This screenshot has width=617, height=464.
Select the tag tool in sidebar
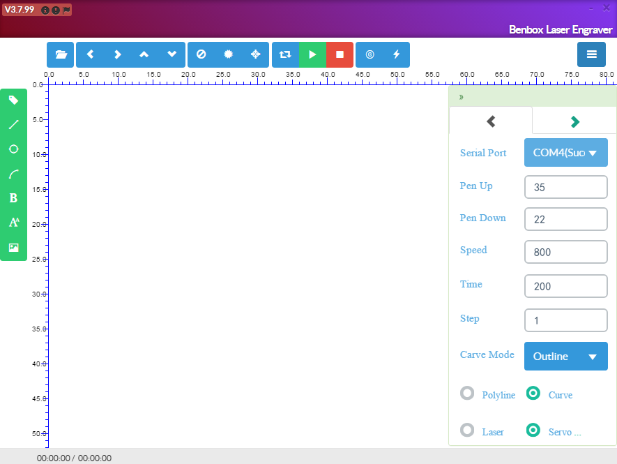[x=14, y=100]
